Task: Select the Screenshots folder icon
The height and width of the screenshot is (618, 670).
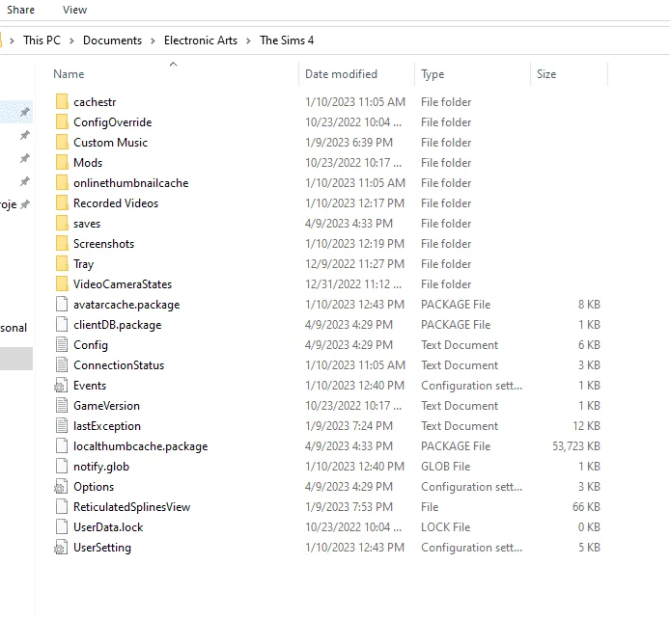Action: click(62, 244)
